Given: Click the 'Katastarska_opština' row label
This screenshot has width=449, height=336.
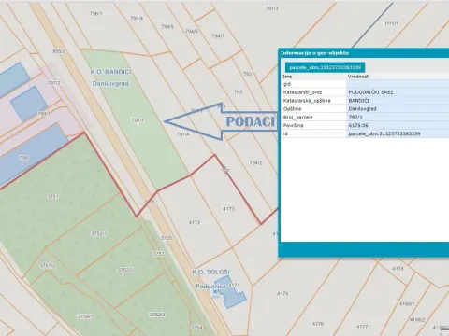Looking at the screenshot, I should tap(307, 101).
